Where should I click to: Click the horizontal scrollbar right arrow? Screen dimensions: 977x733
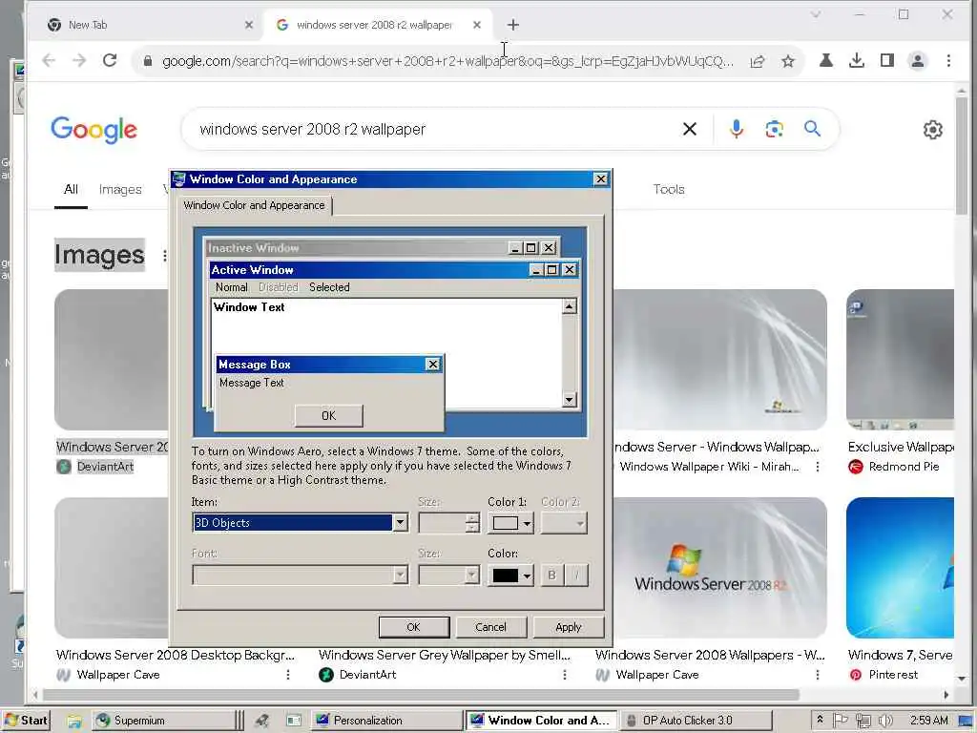point(946,695)
